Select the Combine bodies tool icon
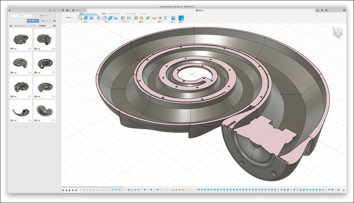 click(110, 18)
